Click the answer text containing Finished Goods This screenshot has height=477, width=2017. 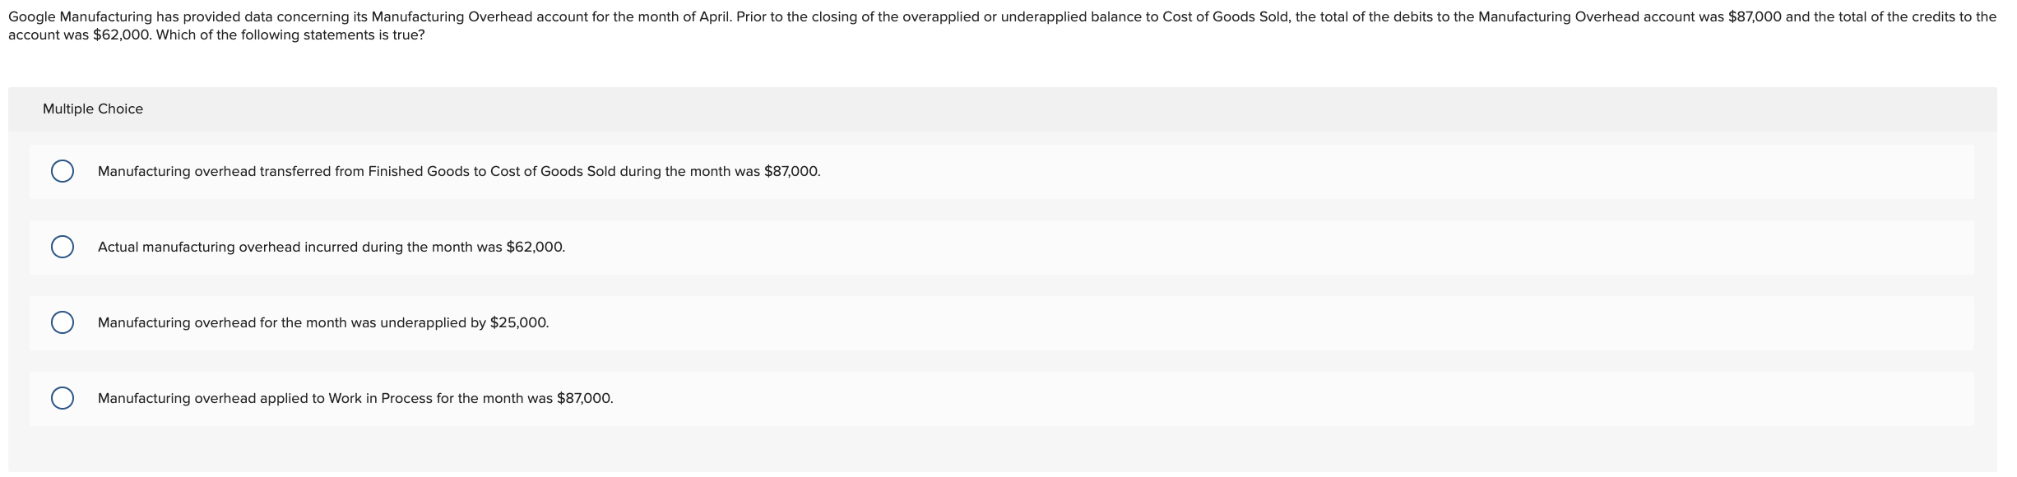[x=418, y=171]
